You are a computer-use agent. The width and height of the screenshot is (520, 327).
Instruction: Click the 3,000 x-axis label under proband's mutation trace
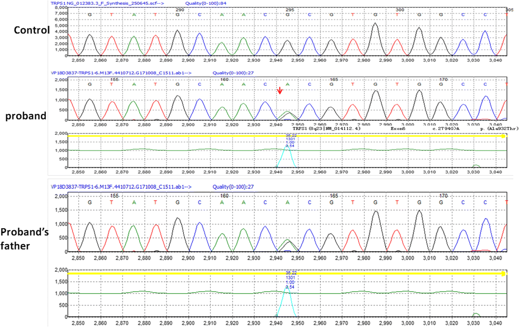coord(408,172)
